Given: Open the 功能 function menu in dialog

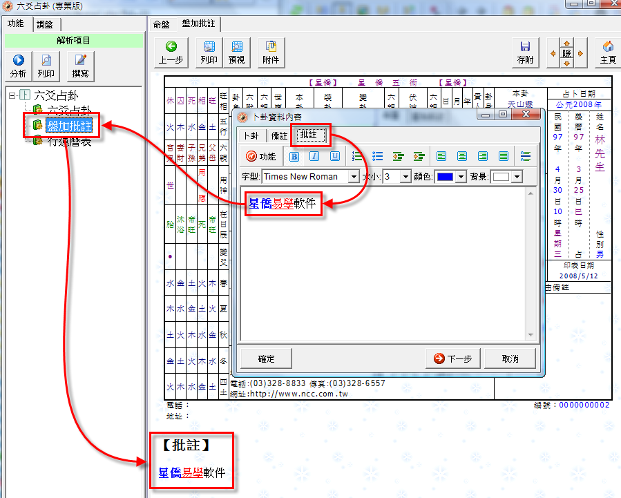Looking at the screenshot, I should (260, 156).
